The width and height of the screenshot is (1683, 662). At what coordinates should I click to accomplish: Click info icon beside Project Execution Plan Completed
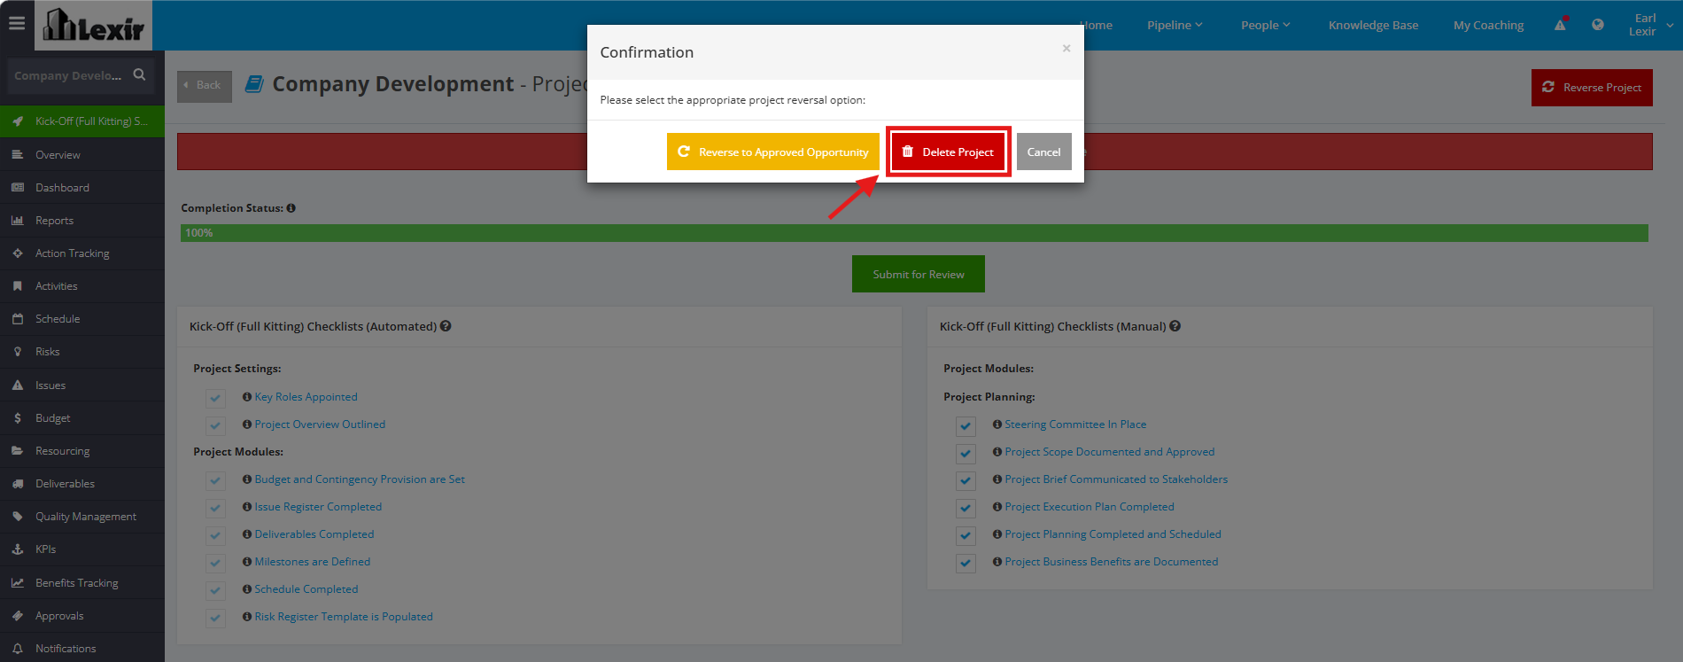pos(997,507)
